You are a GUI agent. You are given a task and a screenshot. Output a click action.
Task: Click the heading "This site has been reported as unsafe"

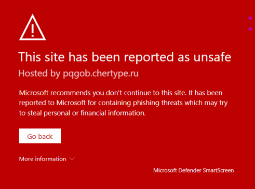(125, 57)
